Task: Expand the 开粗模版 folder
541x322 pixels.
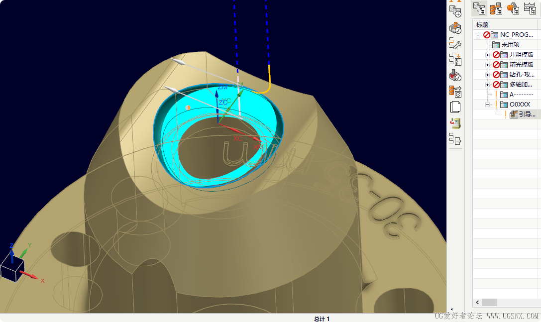Action: (488, 55)
